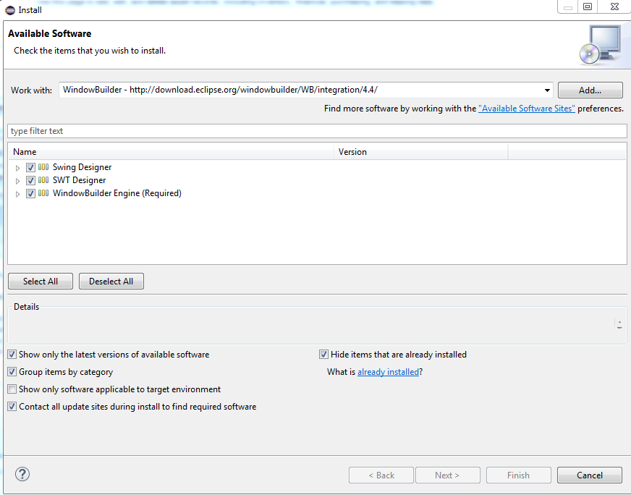The width and height of the screenshot is (631, 495).
Task: Click the install wizard computer-and-disc image
Action: pos(601,46)
